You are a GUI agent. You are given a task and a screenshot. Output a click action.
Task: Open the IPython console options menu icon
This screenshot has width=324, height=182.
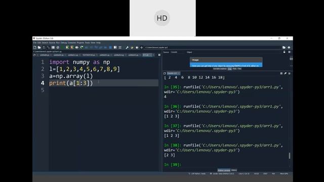click(289, 73)
